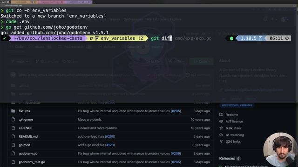Open the 'Licence and more readme' commit
Screen dimensions: 298x167
[x=97, y=128]
